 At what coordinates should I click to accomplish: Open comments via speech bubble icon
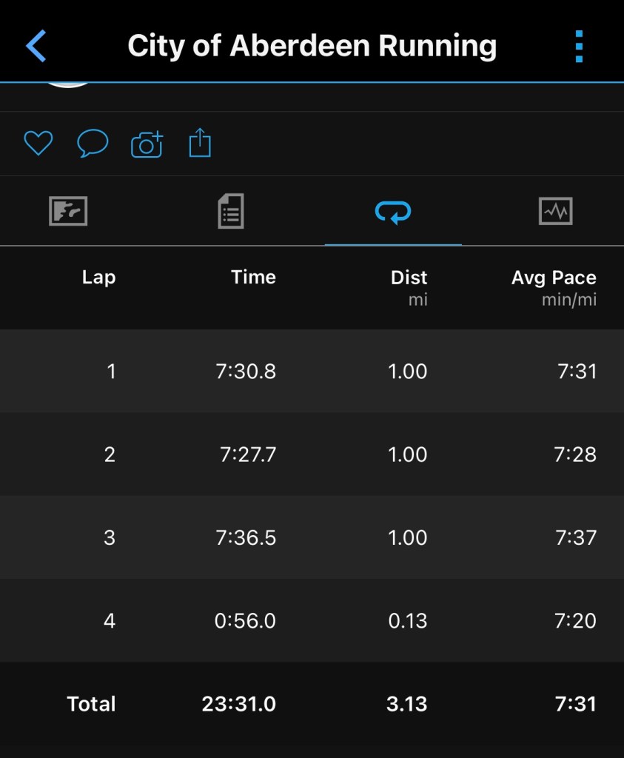coord(93,143)
